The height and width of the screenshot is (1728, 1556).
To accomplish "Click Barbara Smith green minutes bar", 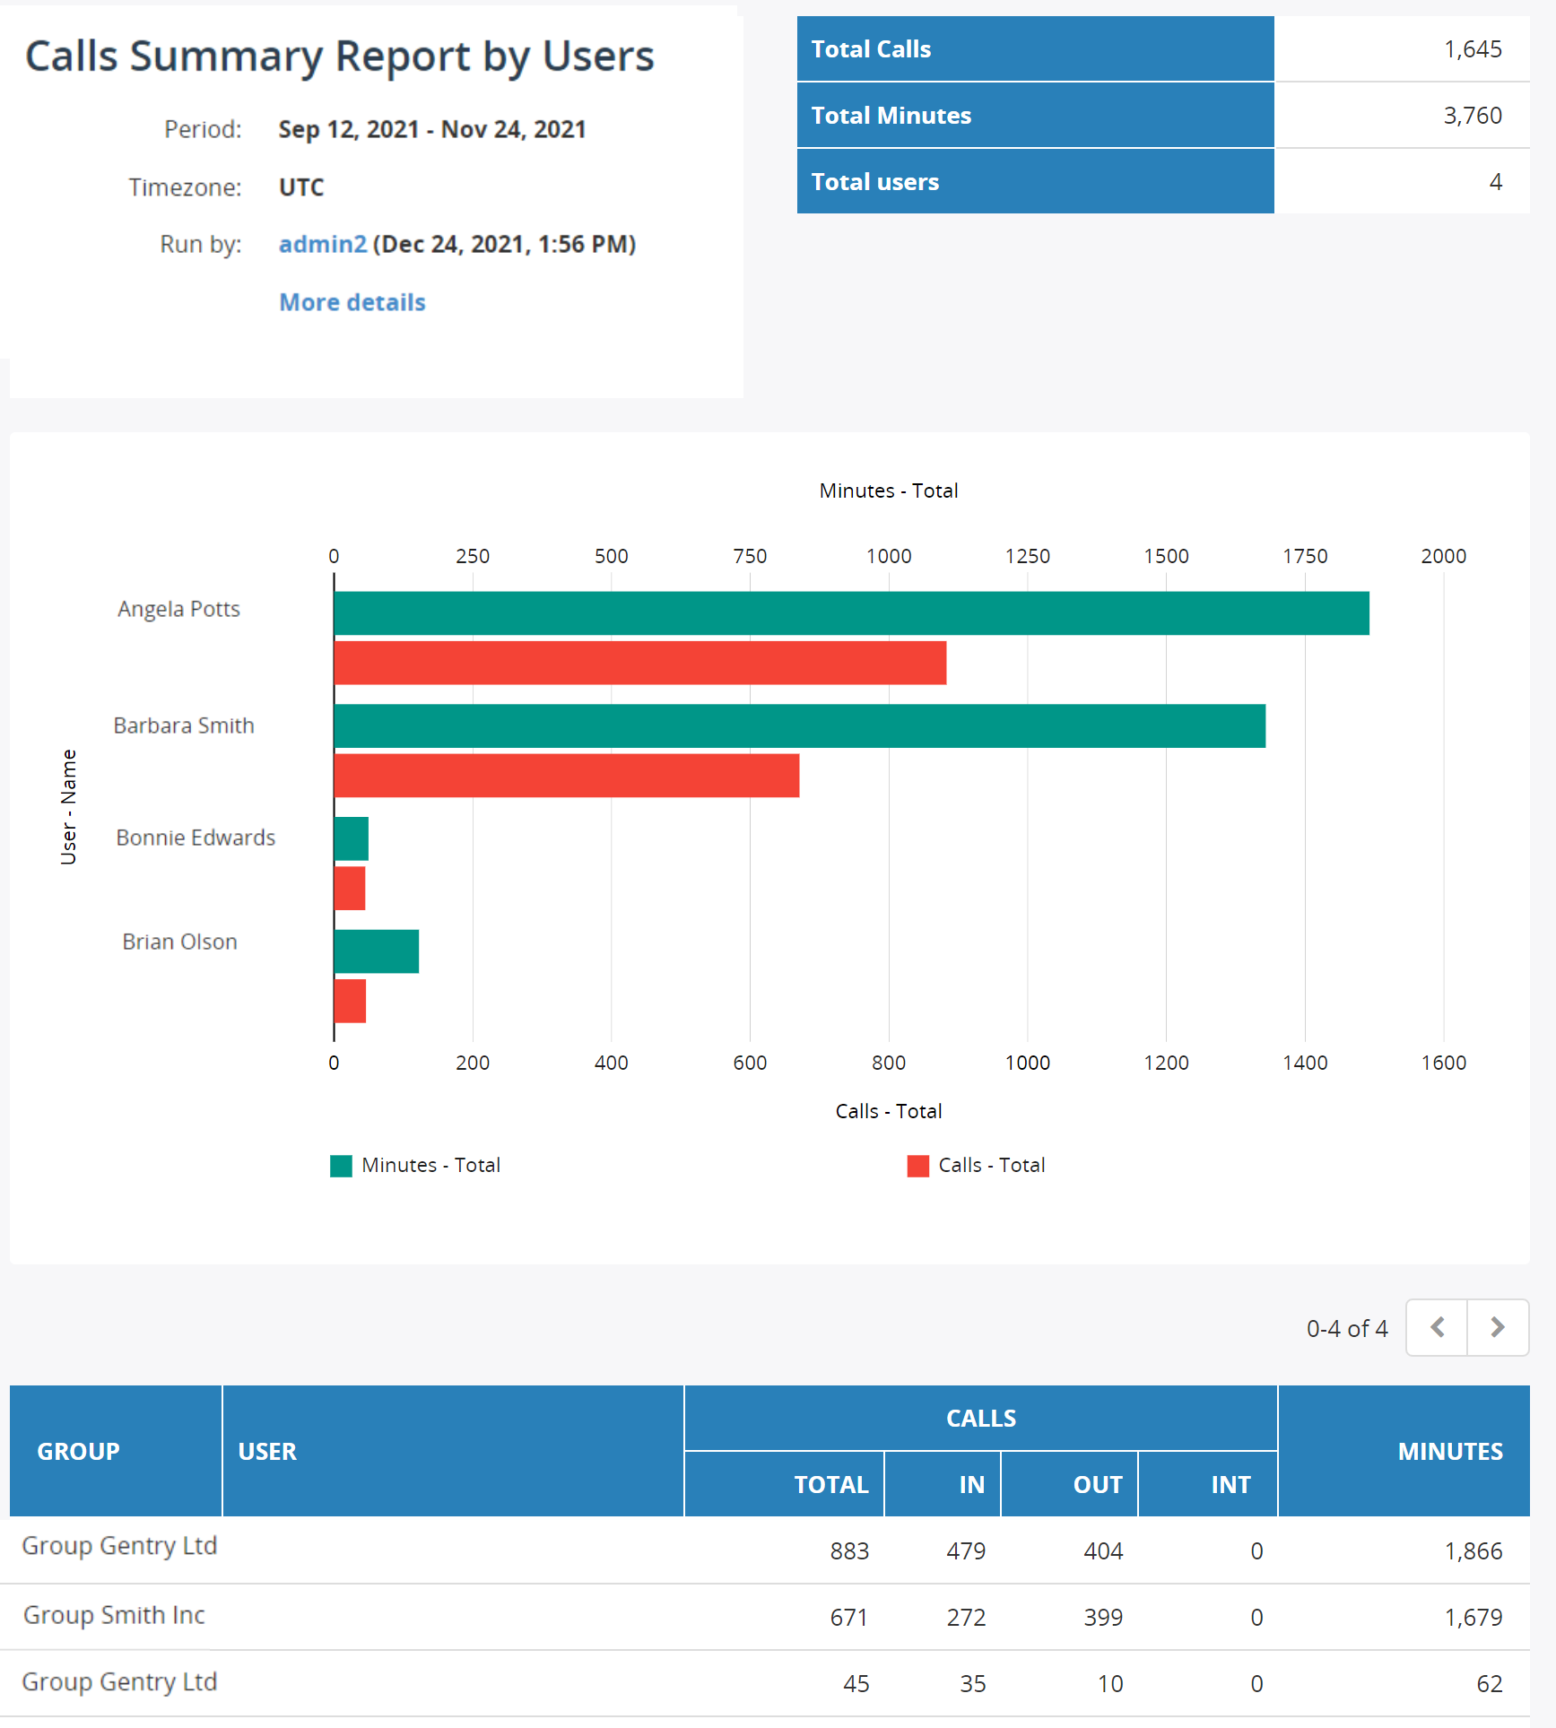I will (800, 725).
